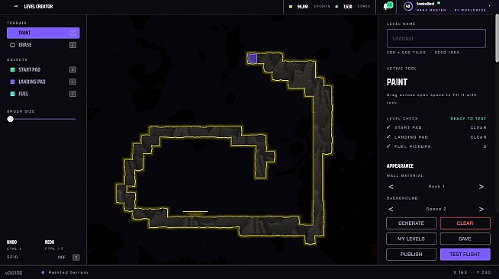Click the version number in status bar

pyautogui.click(x=14, y=273)
